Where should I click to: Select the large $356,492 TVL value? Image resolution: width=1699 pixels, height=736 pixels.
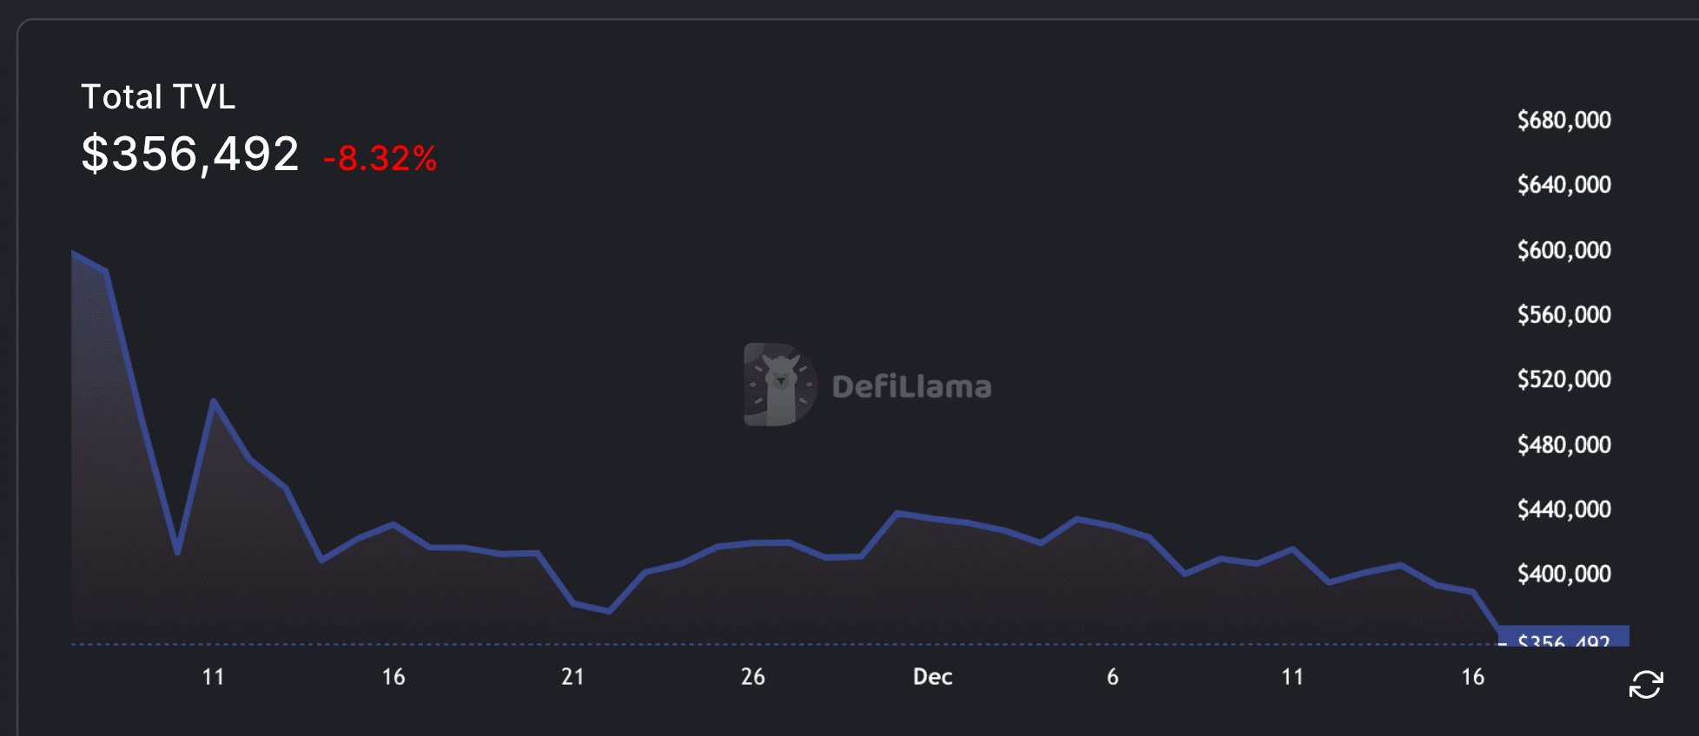pyautogui.click(x=190, y=154)
